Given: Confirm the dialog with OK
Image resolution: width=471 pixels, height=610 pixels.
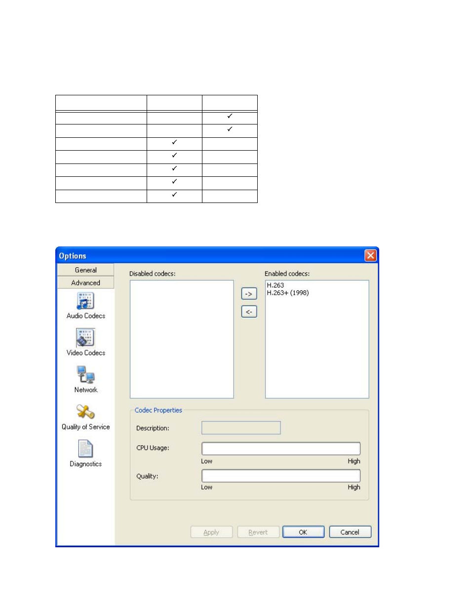Looking at the screenshot, I should point(303,532).
